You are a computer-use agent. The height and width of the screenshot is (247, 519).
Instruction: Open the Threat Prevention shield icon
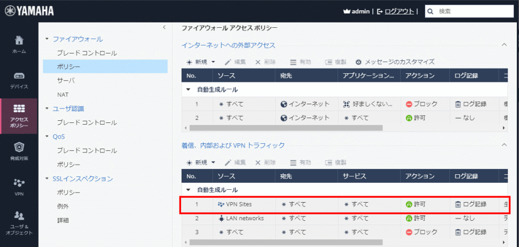[19, 150]
